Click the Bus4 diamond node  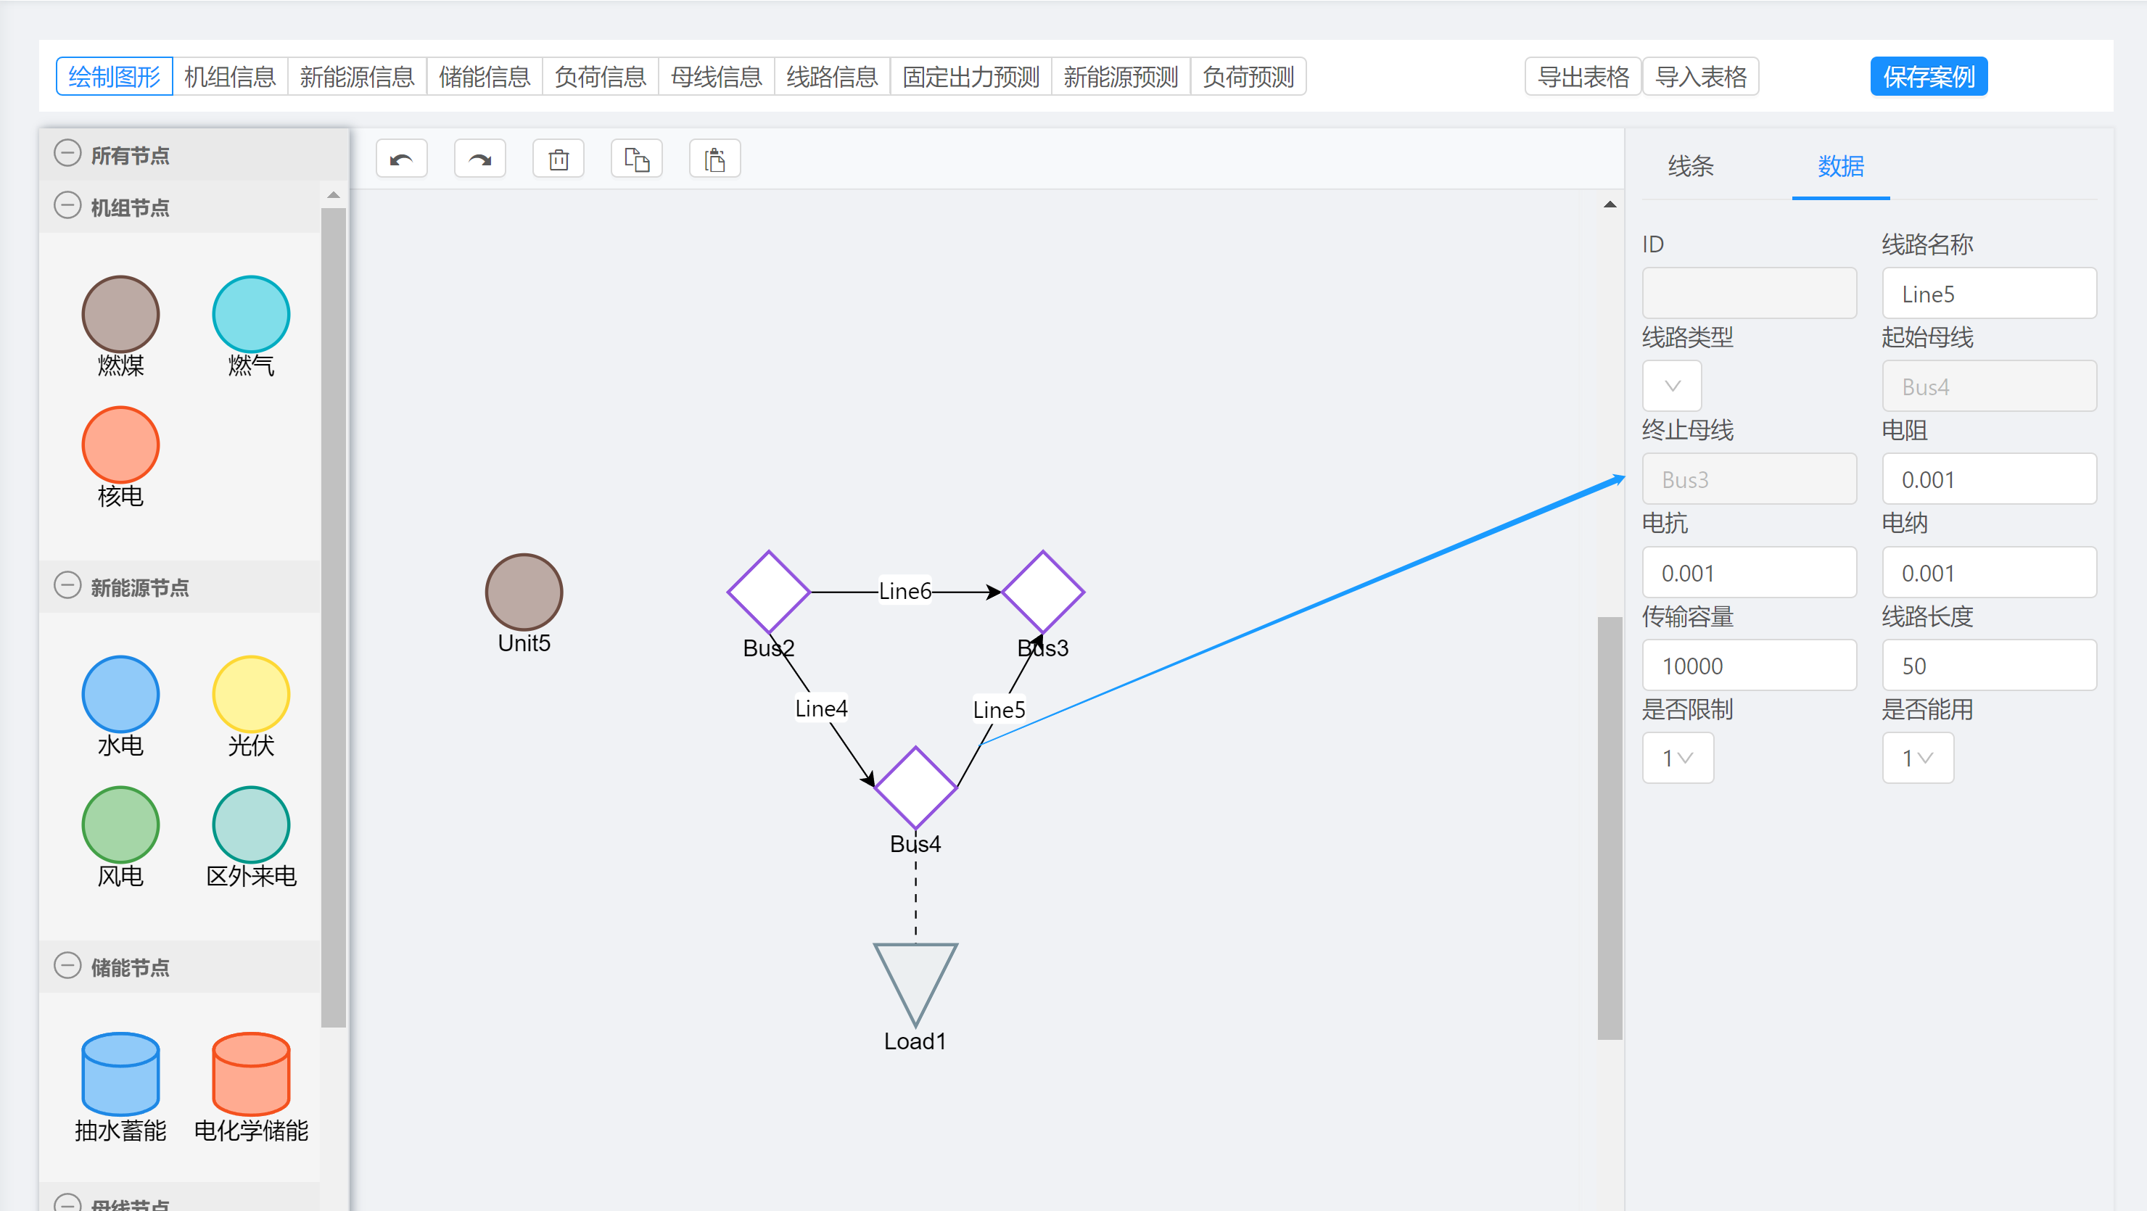[915, 788]
